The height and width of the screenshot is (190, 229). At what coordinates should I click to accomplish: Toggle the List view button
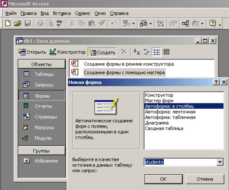(157, 52)
